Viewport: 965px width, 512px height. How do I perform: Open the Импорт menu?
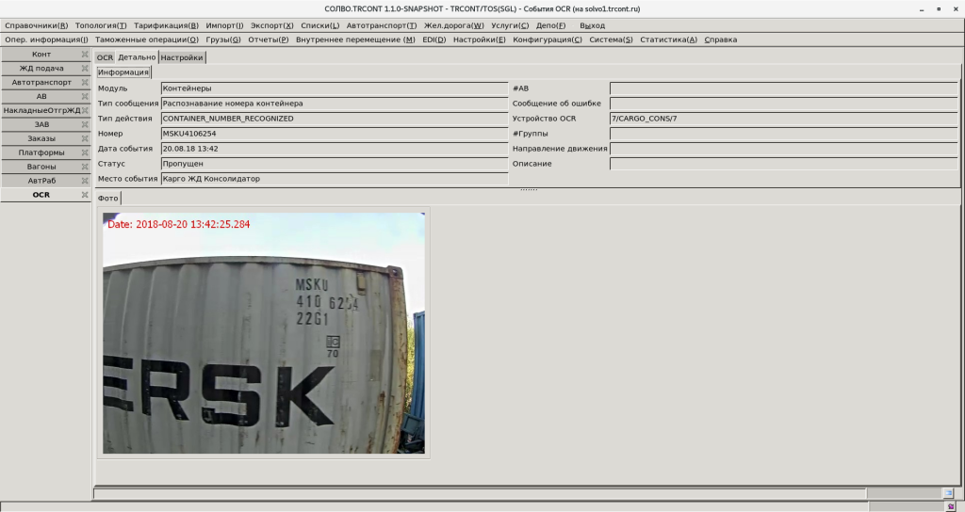[224, 25]
